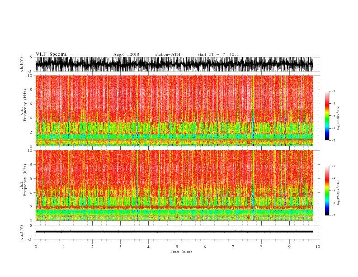Click the "2" kHz tick on ch.1 frequency axis
This screenshot has width=358, height=277.
click(x=31, y=132)
